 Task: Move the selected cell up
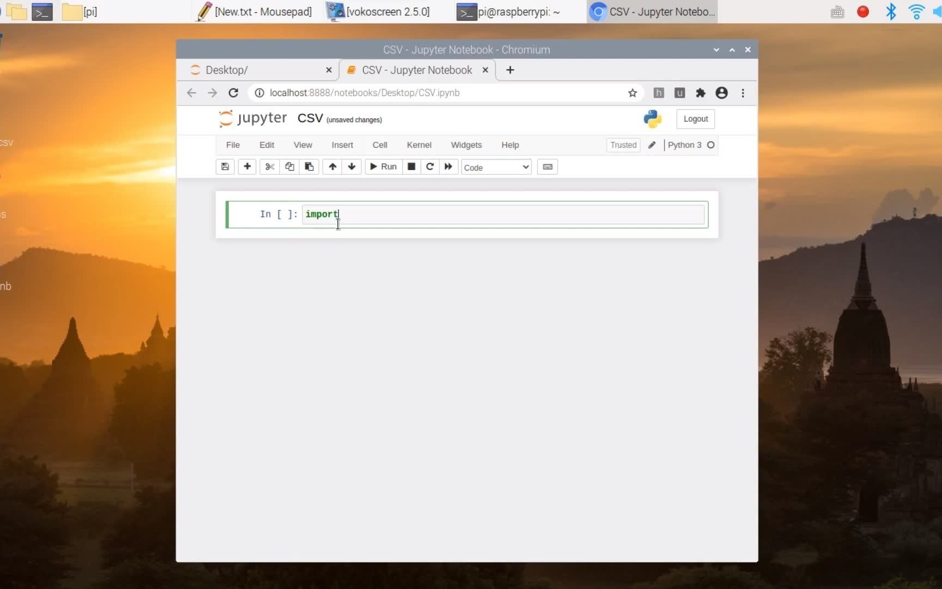332,167
